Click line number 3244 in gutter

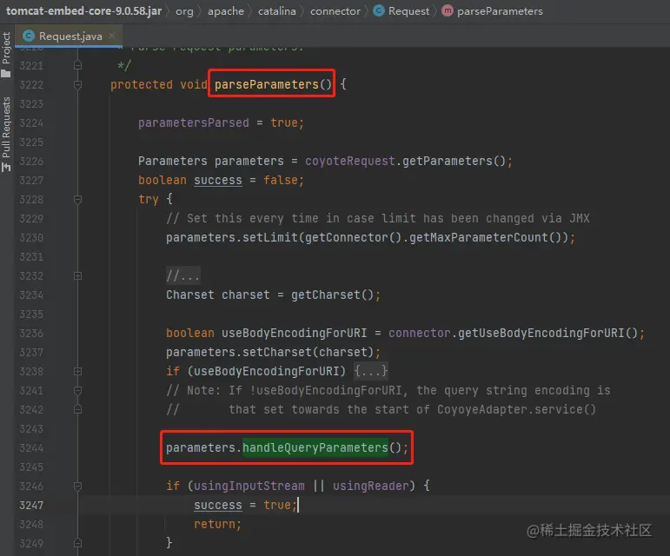31,448
